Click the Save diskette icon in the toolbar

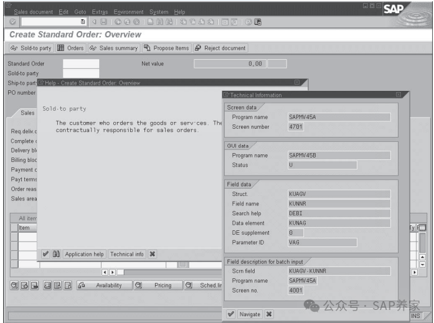103,22
